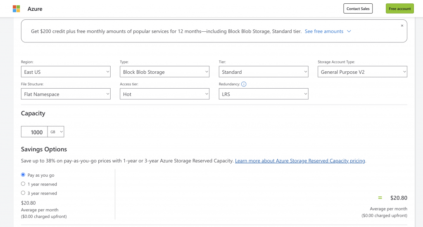This screenshot has width=423, height=227.
Task: Open the Type dropdown showing Block Blob Storage
Action: click(165, 72)
